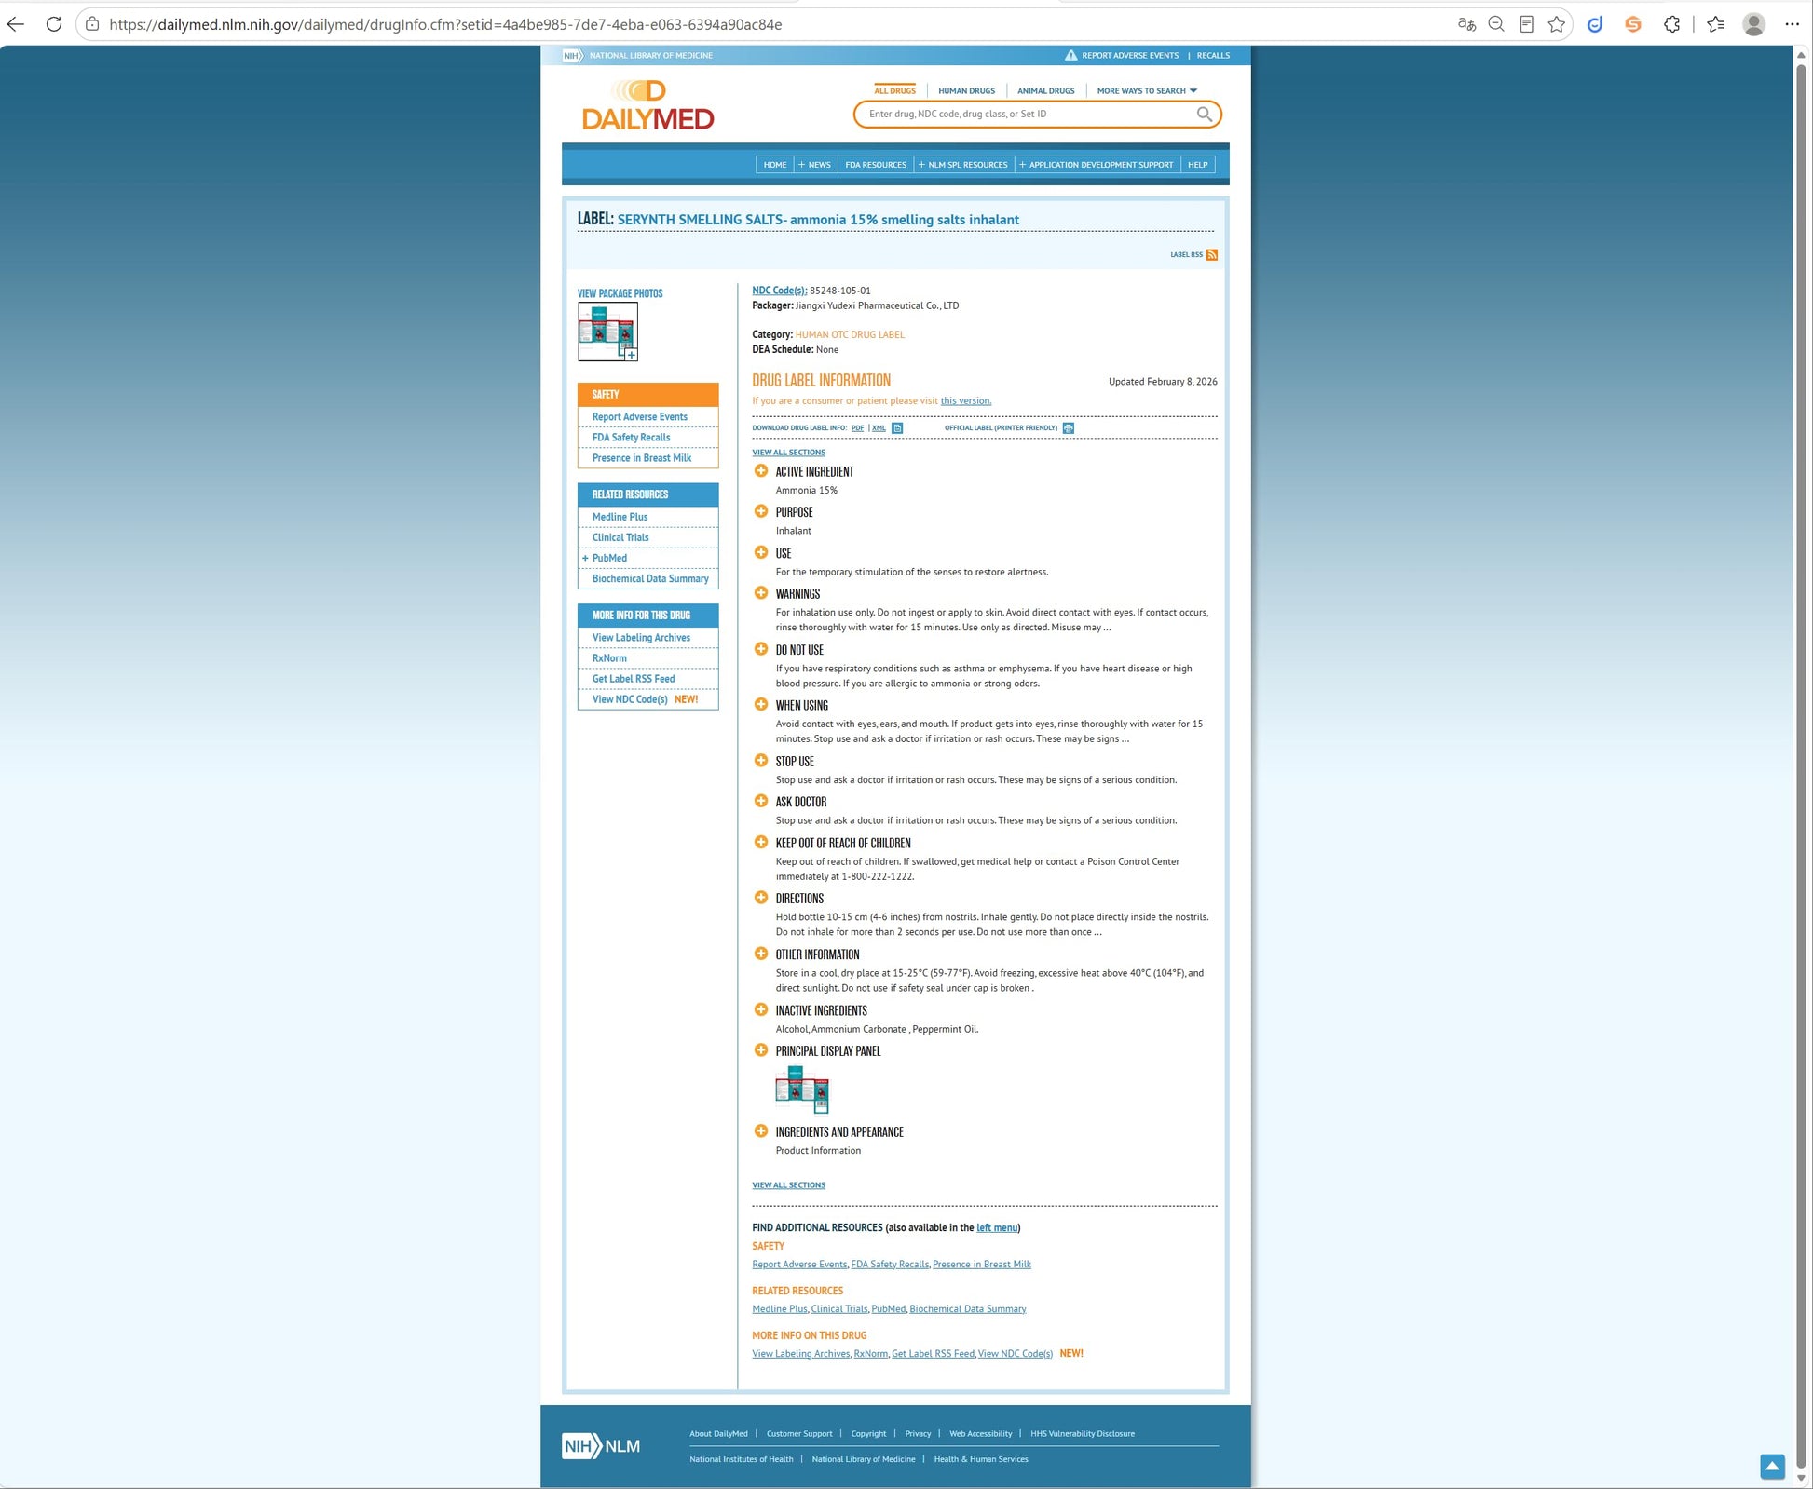Open the More Ways to Search dropdown

tap(1147, 91)
